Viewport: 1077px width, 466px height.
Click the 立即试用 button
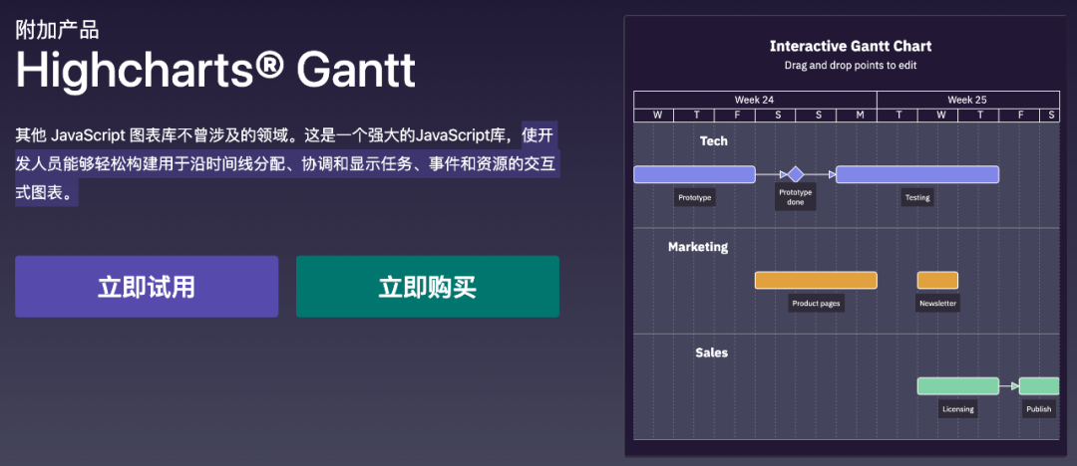click(x=147, y=287)
